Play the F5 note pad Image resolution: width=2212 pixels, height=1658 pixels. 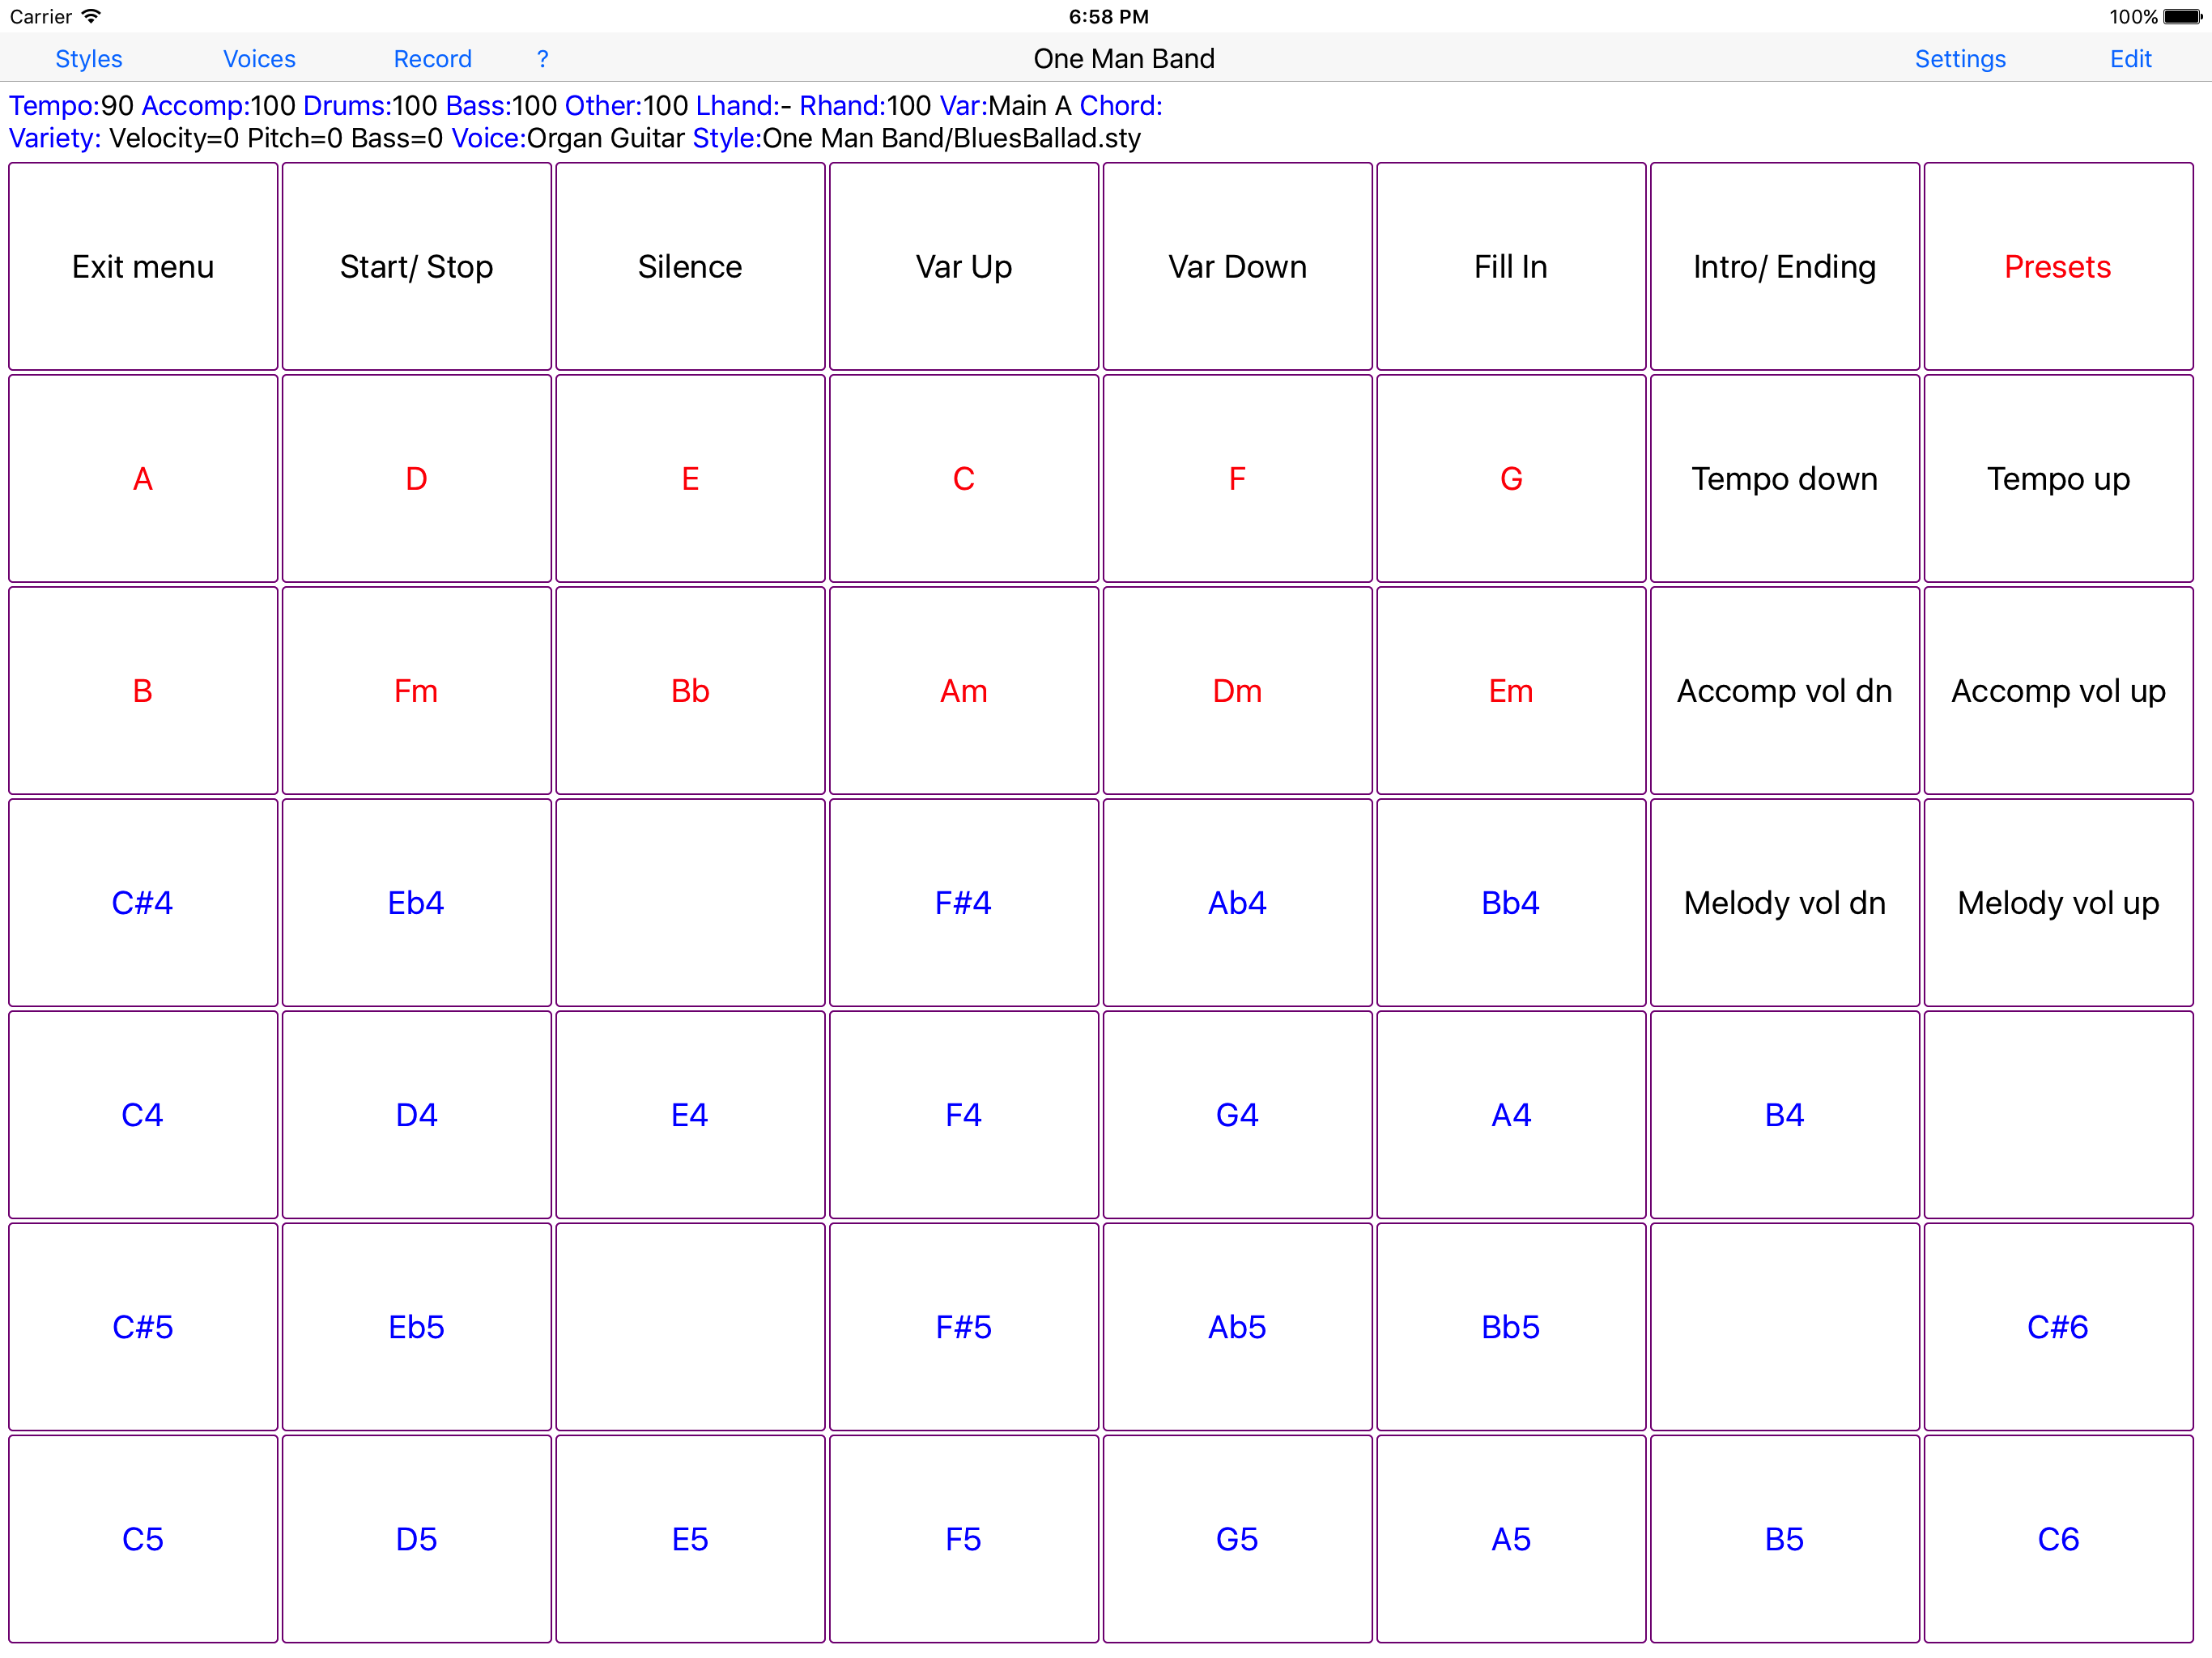click(964, 1539)
